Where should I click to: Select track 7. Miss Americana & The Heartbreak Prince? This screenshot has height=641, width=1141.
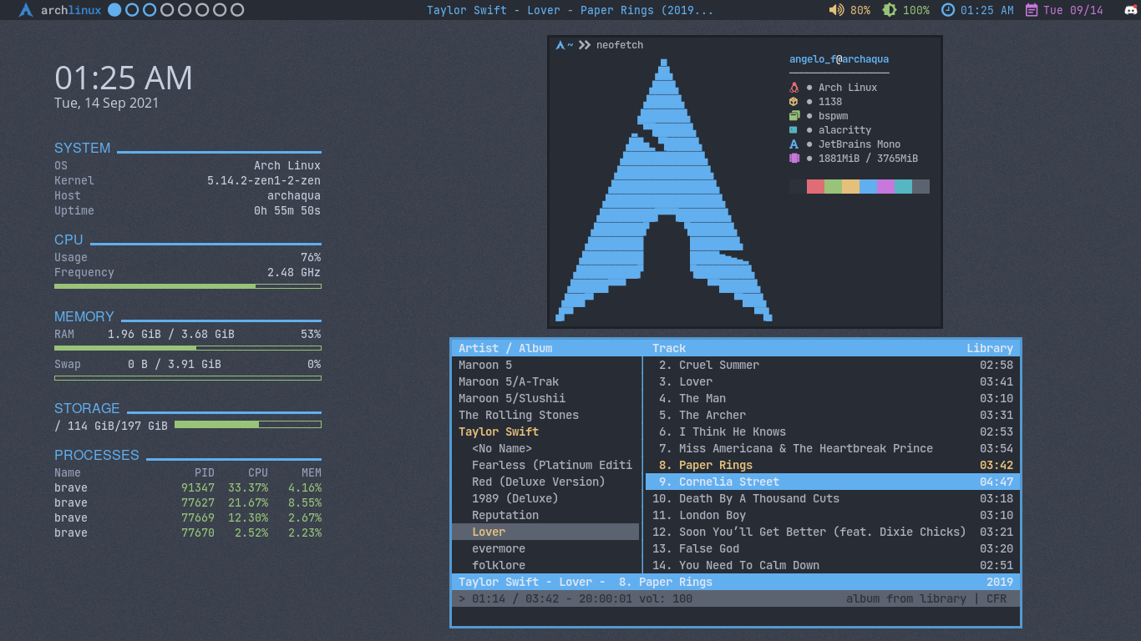(x=832, y=448)
